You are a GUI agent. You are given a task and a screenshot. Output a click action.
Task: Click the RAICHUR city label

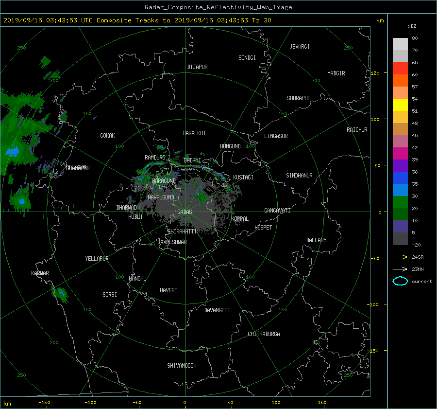pyautogui.click(x=357, y=130)
